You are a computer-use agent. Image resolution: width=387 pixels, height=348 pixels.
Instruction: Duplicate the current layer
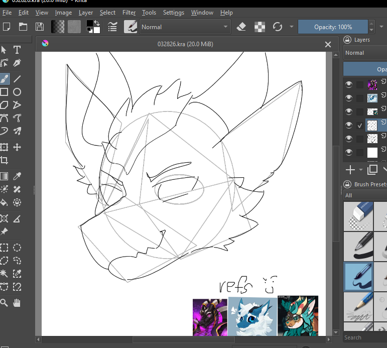tap(372, 170)
